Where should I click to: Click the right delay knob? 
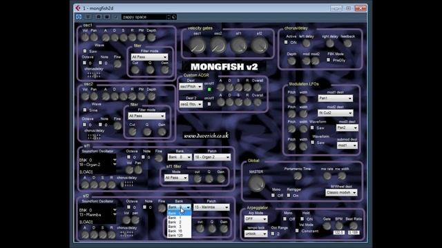click(x=330, y=43)
